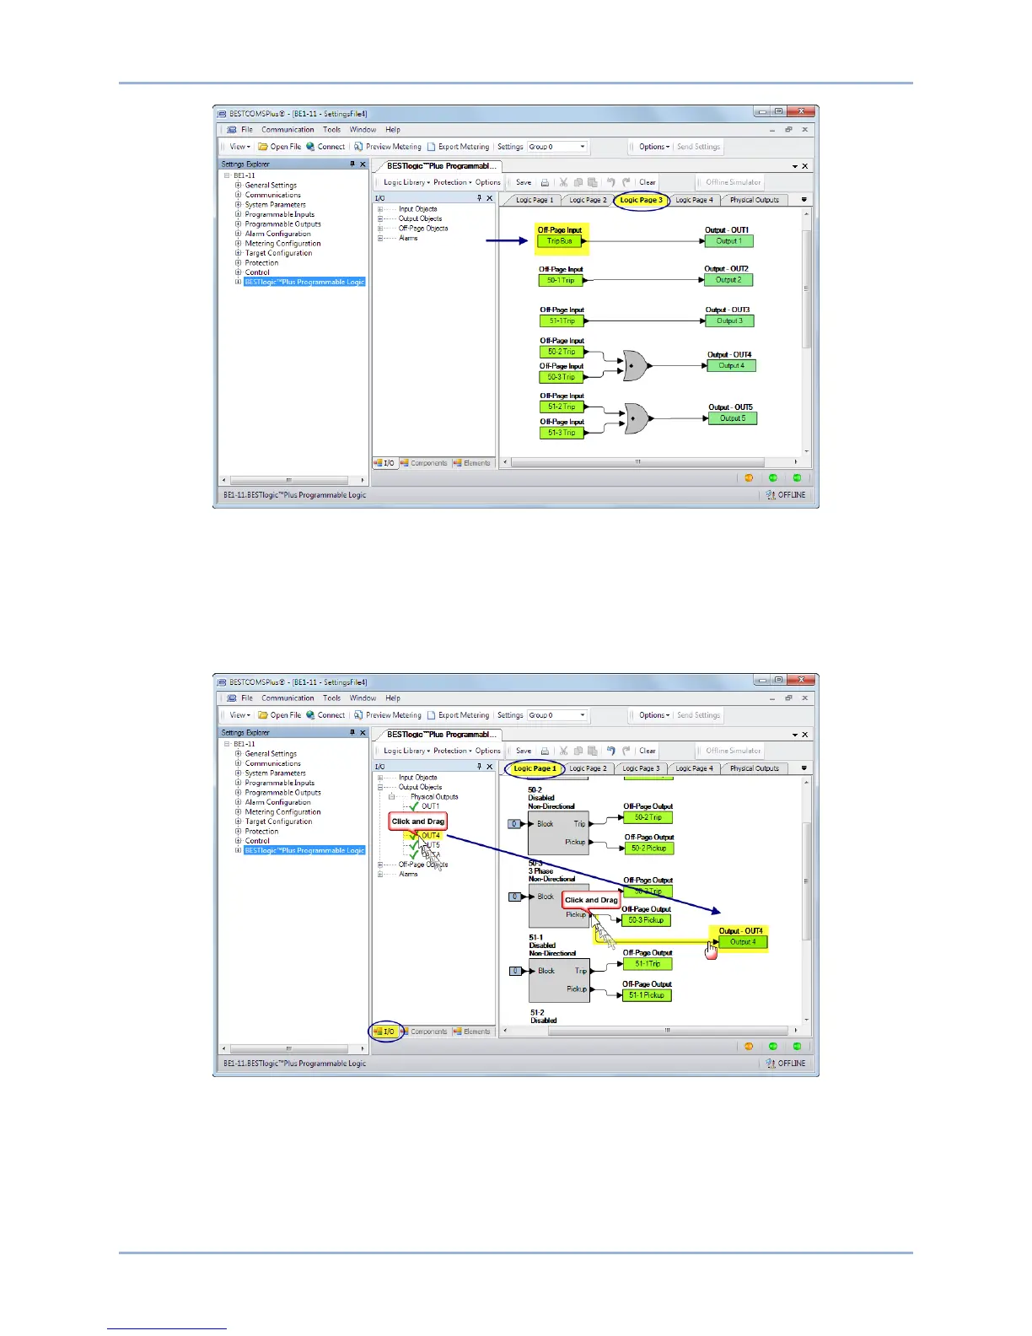This screenshot has width=1032, height=1336.
Task: Open the View dropdown in upper window
Action: coord(239,147)
